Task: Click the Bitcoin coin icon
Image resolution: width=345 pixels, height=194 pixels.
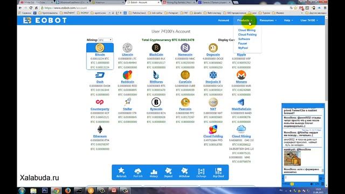Action: tap(100, 48)
